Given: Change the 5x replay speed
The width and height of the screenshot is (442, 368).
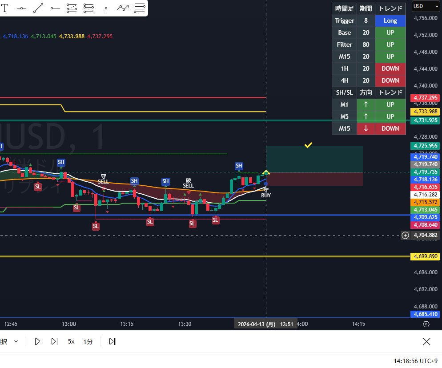Looking at the screenshot, I should click(x=71, y=342).
